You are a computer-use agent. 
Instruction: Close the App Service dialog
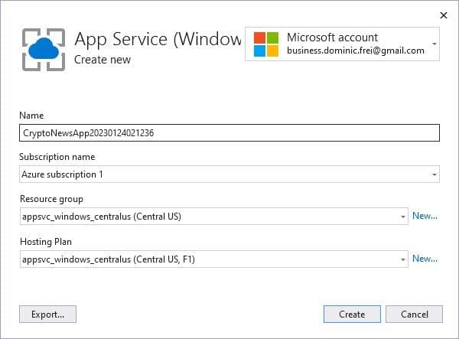point(444,15)
